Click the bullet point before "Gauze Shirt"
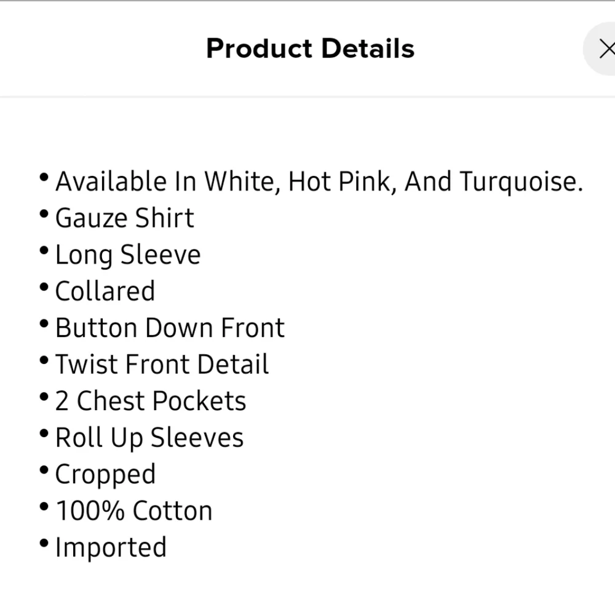The width and height of the screenshot is (615, 615). click(44, 215)
